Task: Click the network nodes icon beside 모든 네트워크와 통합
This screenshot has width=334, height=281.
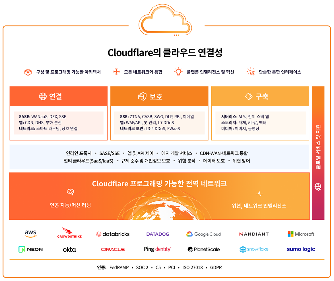Action: point(116,72)
